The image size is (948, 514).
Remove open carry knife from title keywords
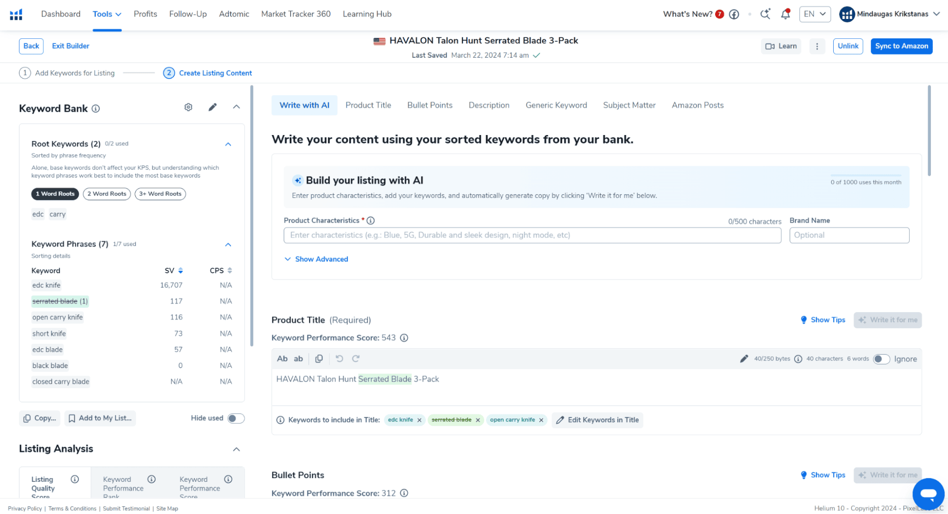541,420
